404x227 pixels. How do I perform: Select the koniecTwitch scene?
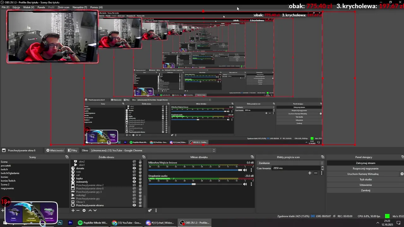pyautogui.click(x=8, y=181)
